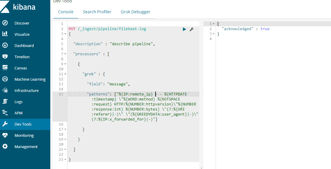331x169 pixels.
Task: Click the "field" key in editor
Action: pos(95,84)
